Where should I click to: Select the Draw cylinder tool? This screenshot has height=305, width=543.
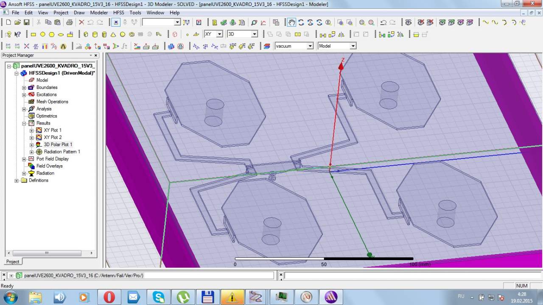coord(95,34)
